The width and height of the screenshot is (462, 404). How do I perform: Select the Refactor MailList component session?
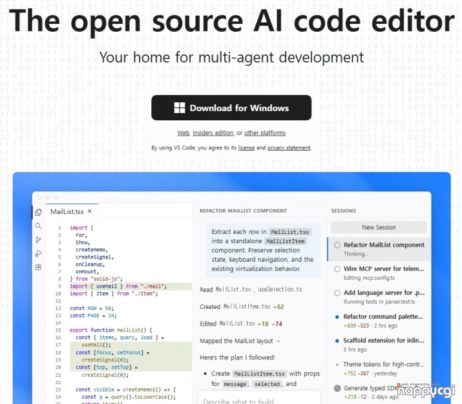pyautogui.click(x=379, y=250)
